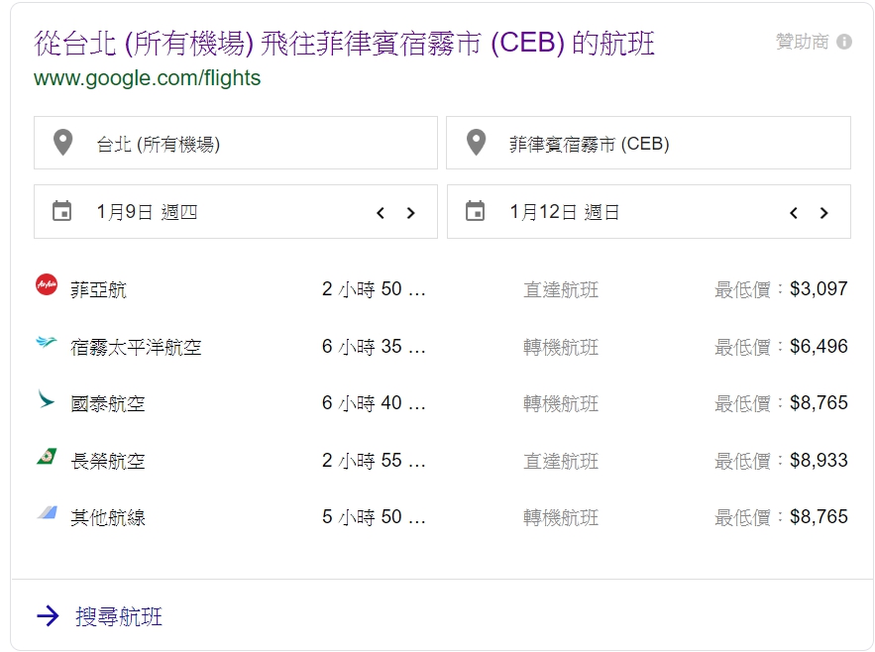Screen dimensions: 875x652
Task: Click the destination location pin icon
Action: [477, 143]
